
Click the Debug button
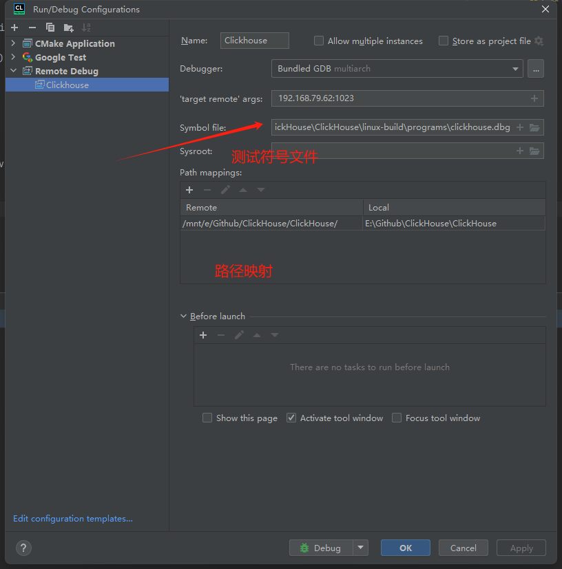coord(321,548)
